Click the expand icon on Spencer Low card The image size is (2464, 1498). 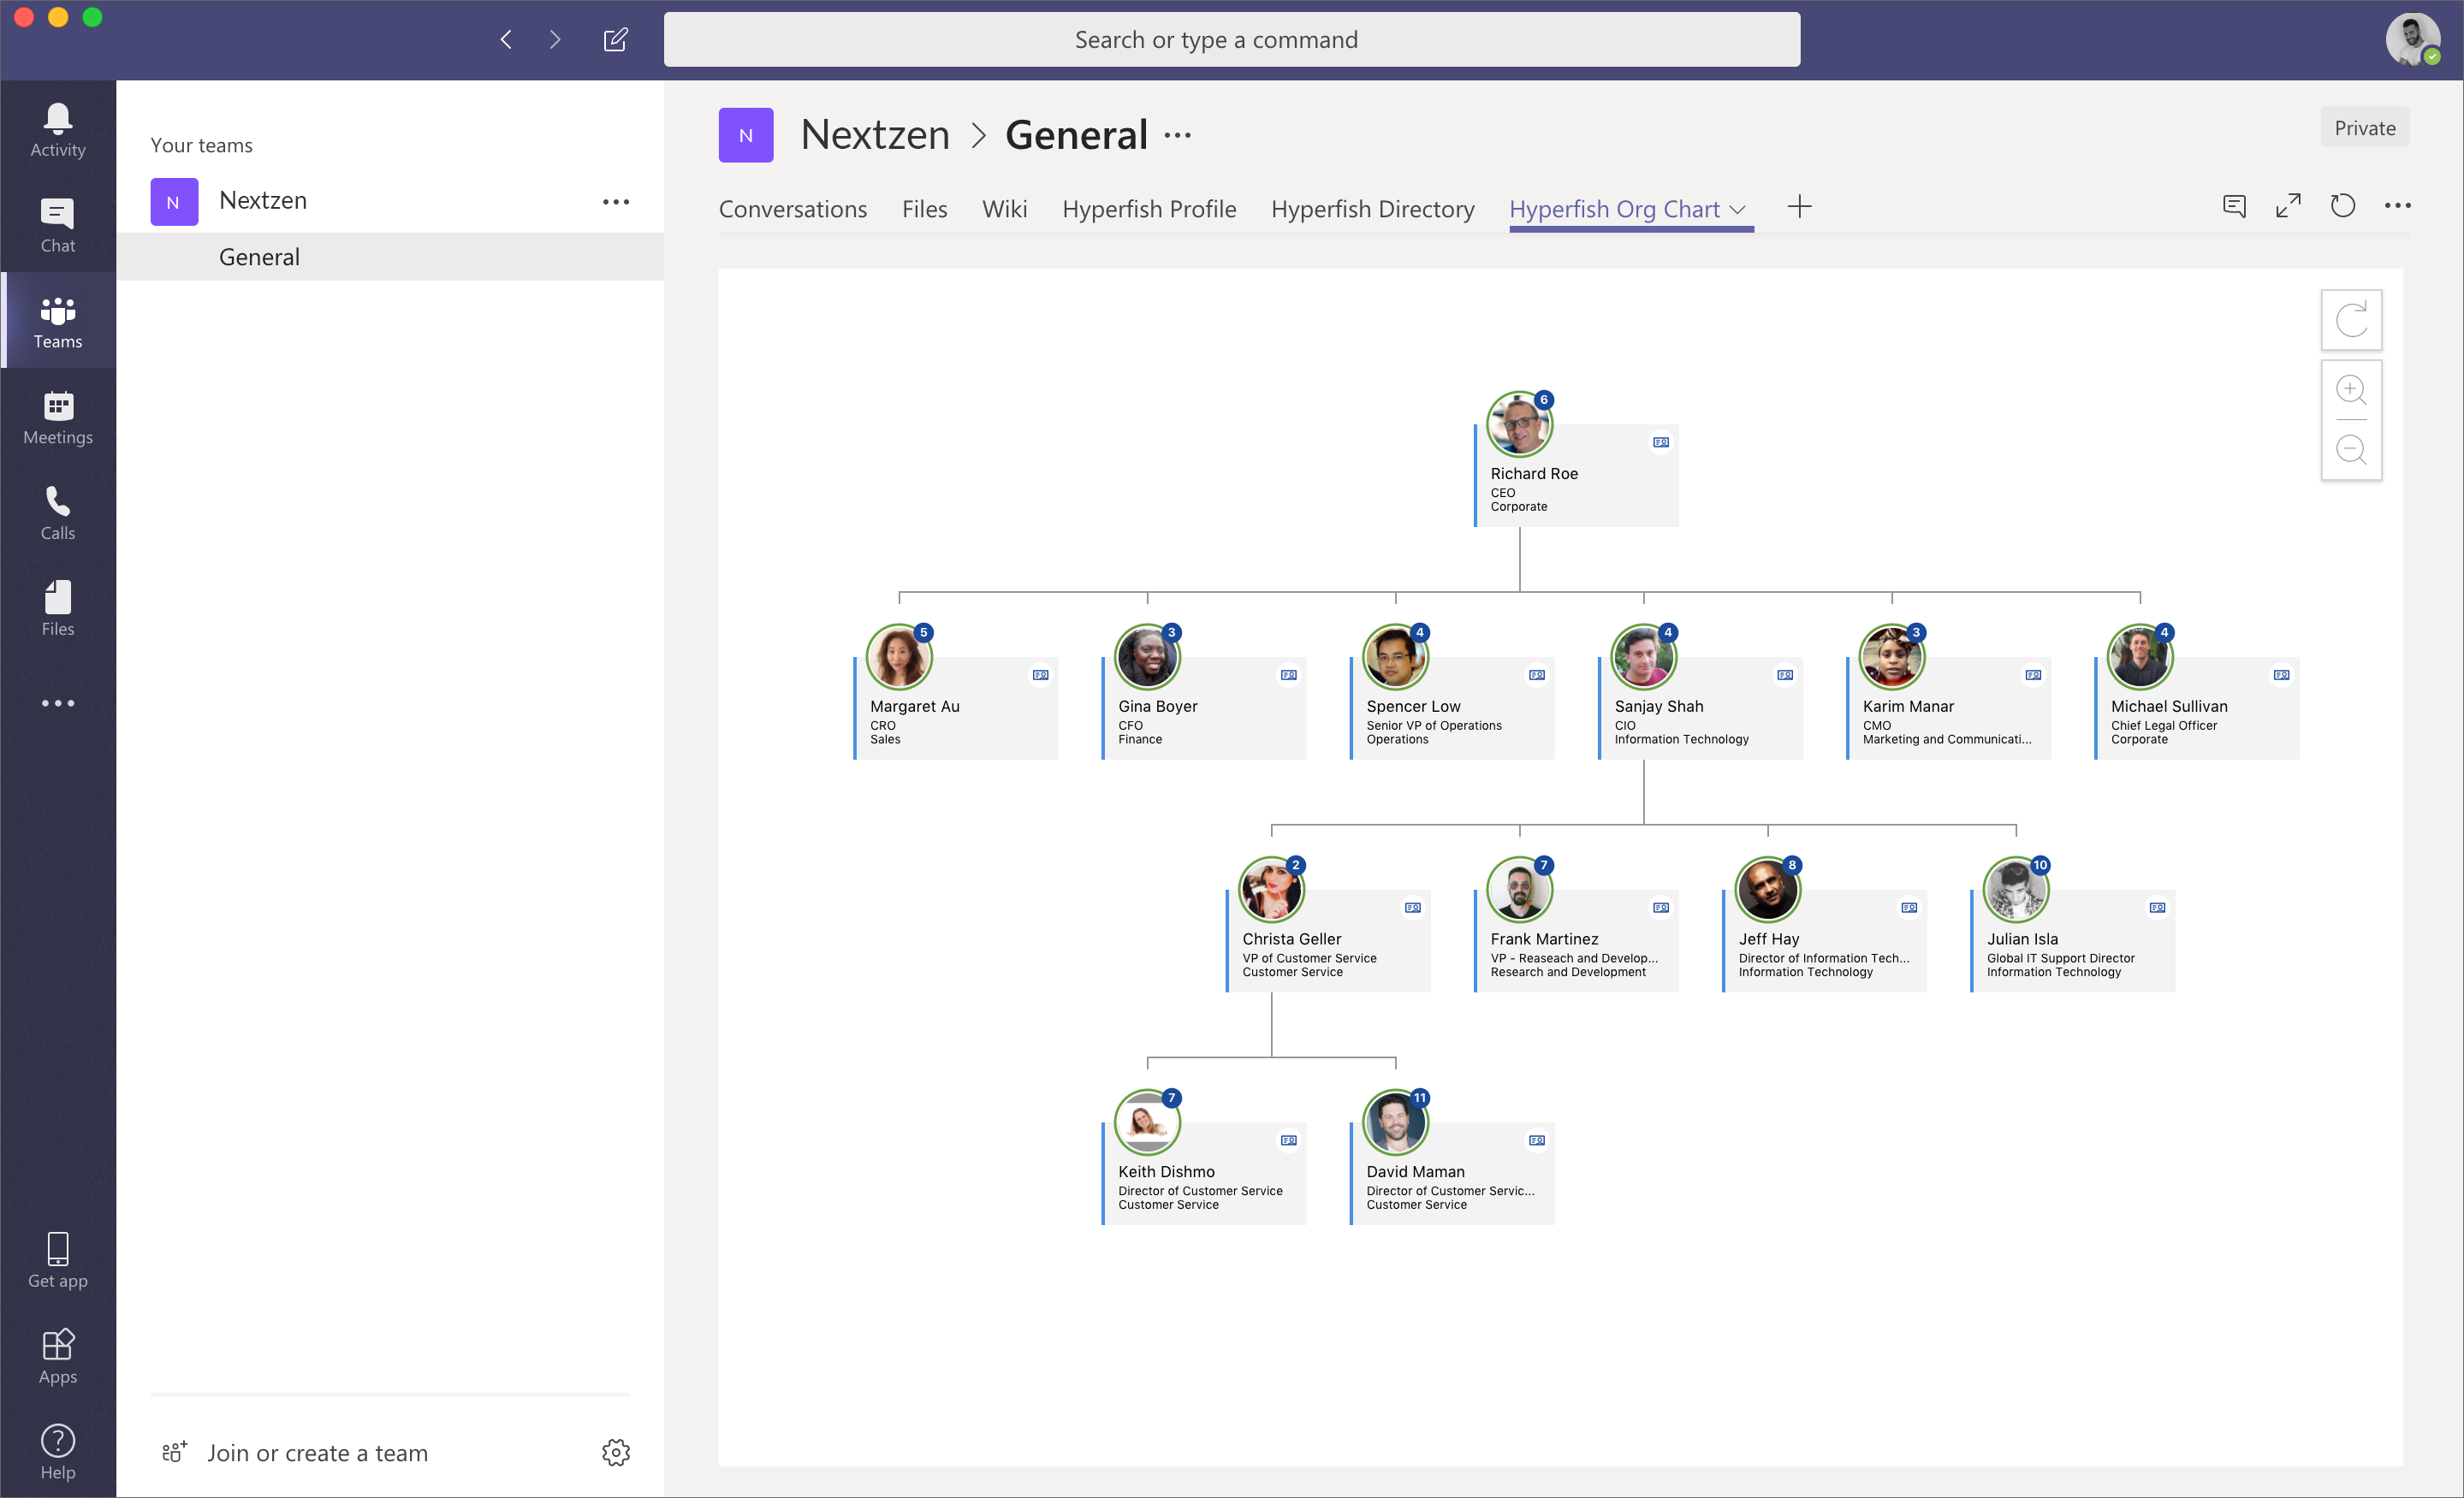coord(1535,674)
